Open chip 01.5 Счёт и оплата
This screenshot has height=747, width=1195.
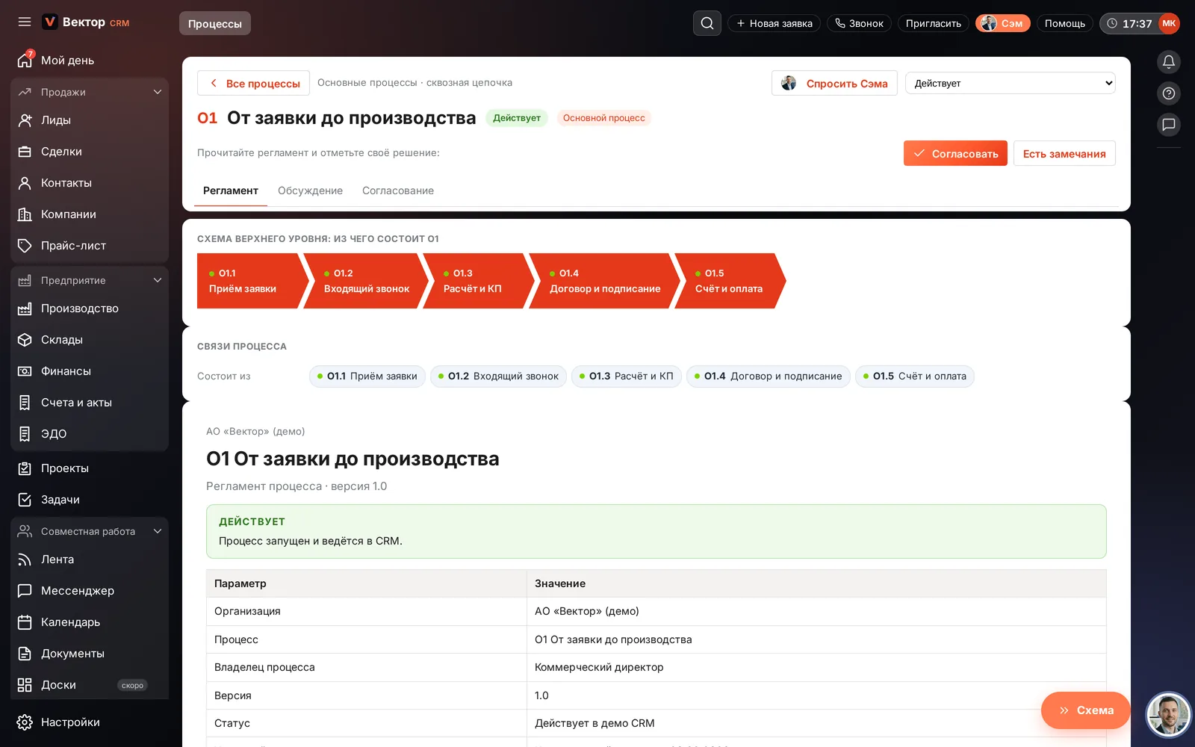click(x=914, y=376)
